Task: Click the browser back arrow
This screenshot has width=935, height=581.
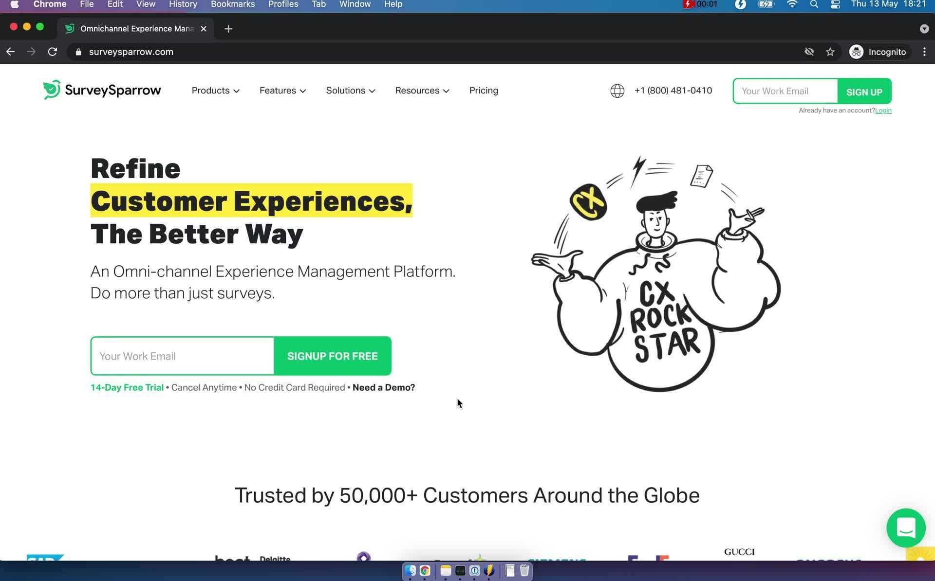Action: pos(11,52)
